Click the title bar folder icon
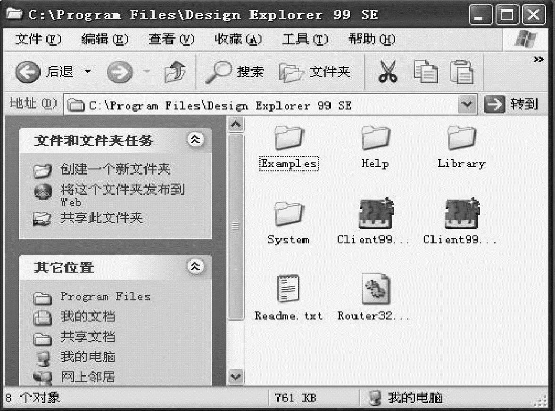 point(14,14)
